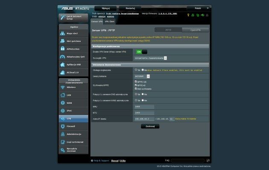The height and width of the screenshot is (170, 269).
Task: Open the firmware version link
Action: 167,14
